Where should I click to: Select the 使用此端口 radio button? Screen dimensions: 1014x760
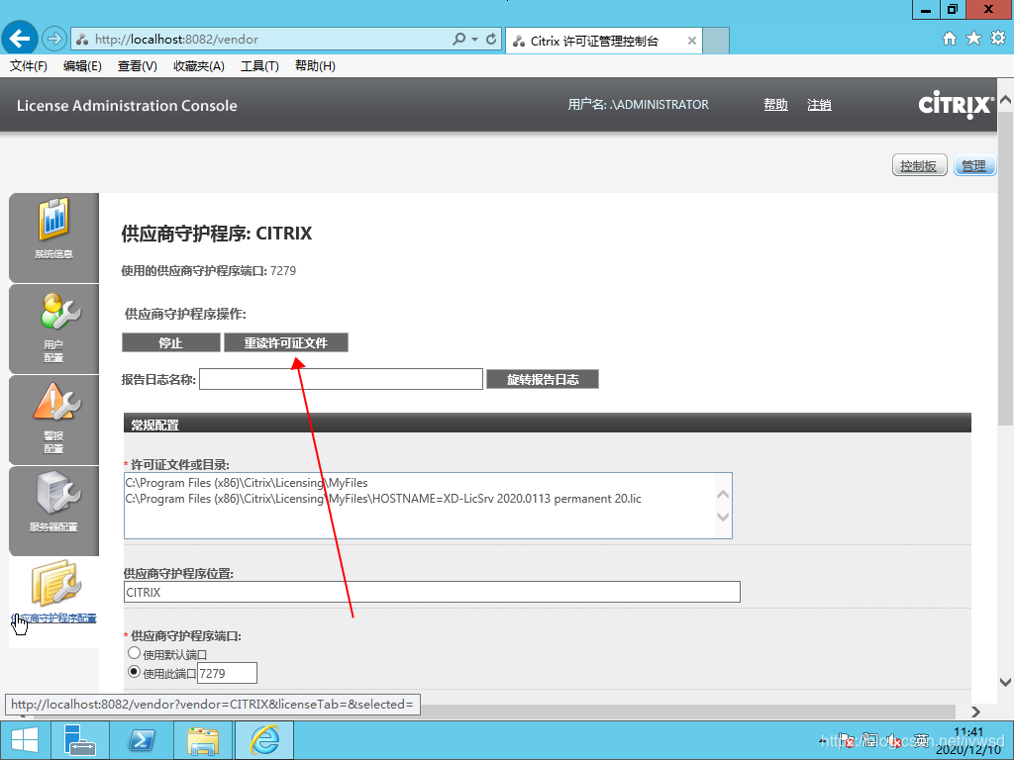[x=135, y=673]
